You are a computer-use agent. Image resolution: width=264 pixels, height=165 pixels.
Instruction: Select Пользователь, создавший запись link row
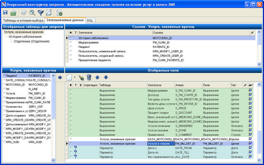(162, 56)
